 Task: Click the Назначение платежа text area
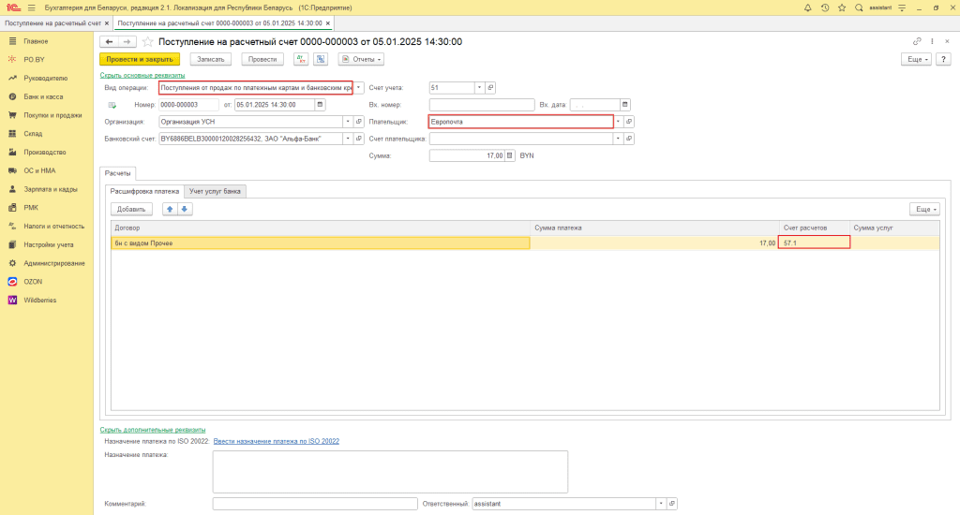coord(389,471)
